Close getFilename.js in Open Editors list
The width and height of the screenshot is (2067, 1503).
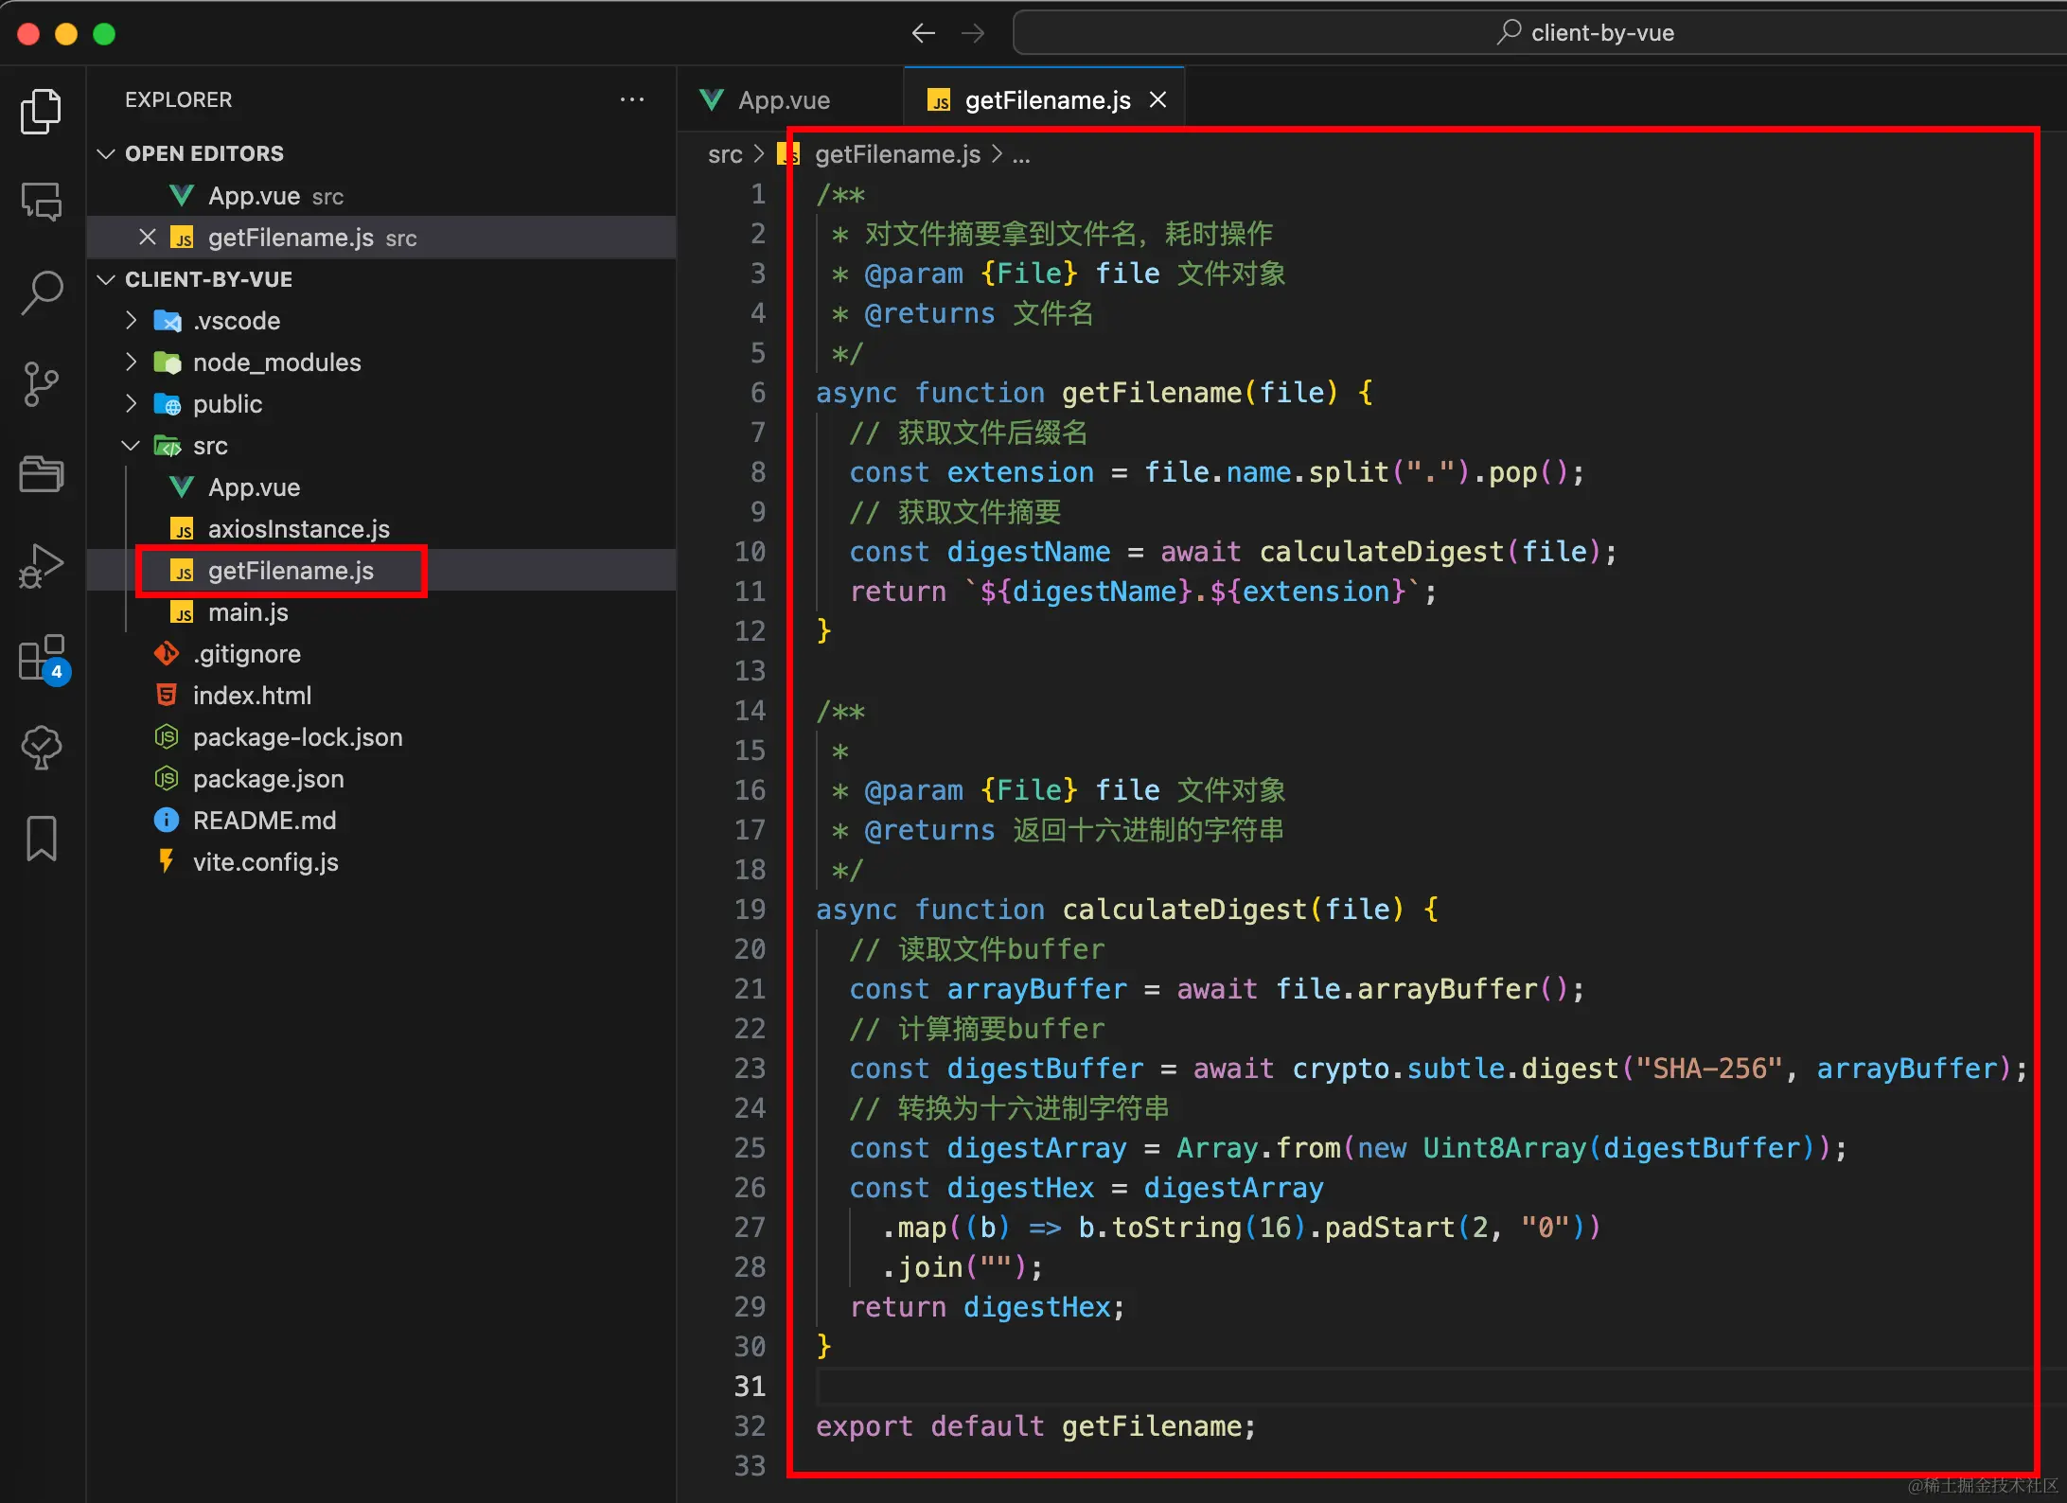pos(147,238)
